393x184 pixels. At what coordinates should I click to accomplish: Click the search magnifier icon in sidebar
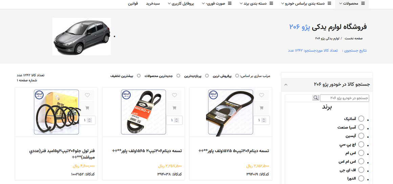(x=315, y=98)
